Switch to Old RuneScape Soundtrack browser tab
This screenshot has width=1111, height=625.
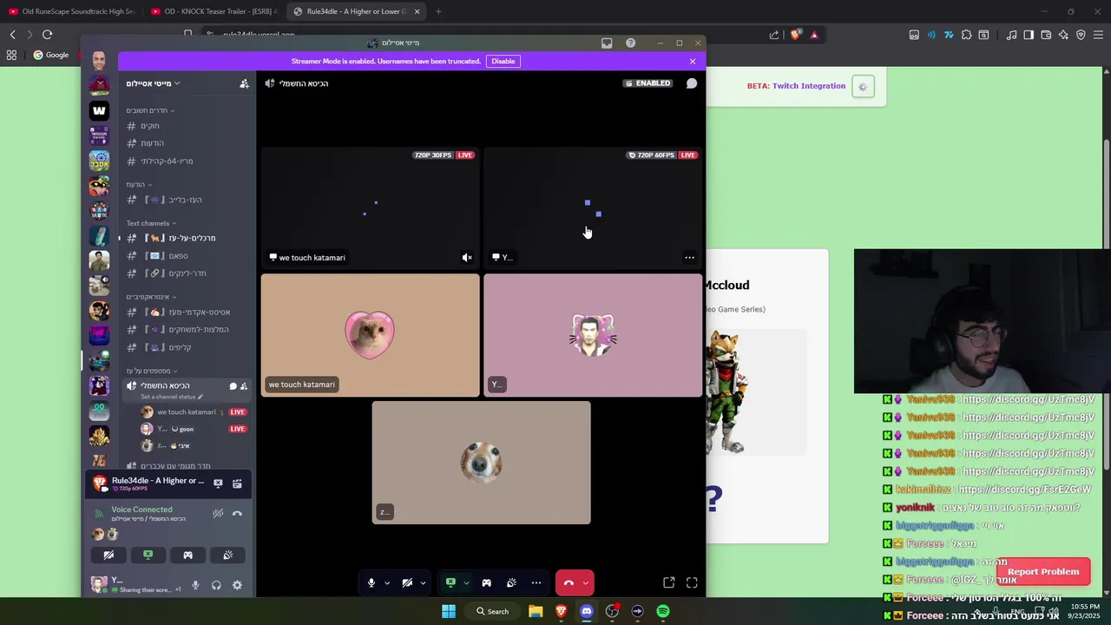click(x=73, y=11)
